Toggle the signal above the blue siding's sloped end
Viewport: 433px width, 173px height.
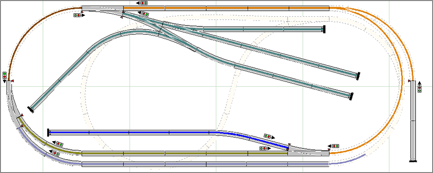click(x=269, y=136)
